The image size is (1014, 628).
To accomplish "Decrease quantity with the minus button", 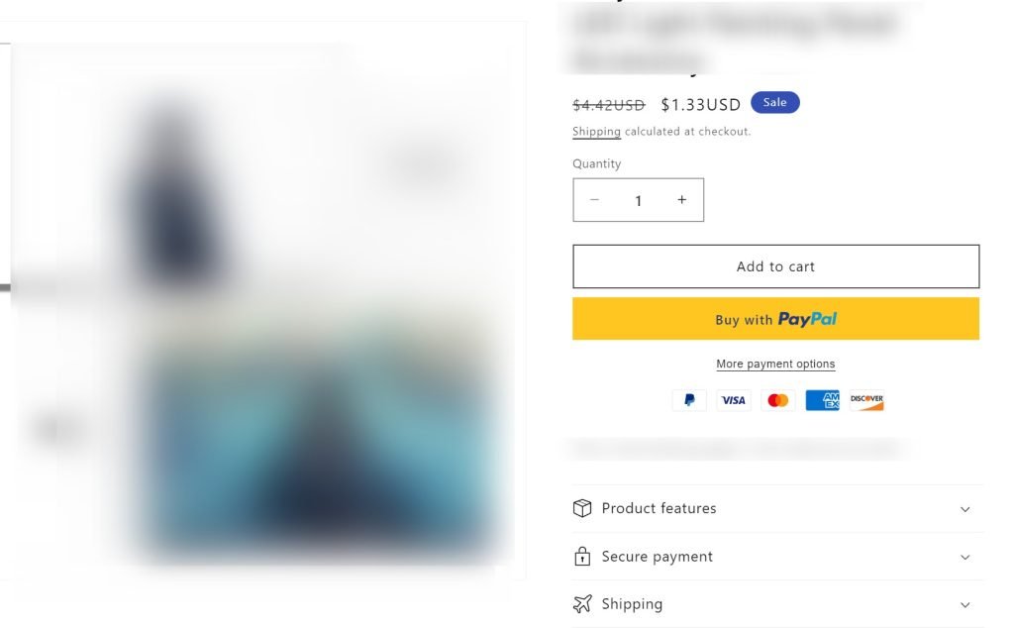I will (x=594, y=200).
